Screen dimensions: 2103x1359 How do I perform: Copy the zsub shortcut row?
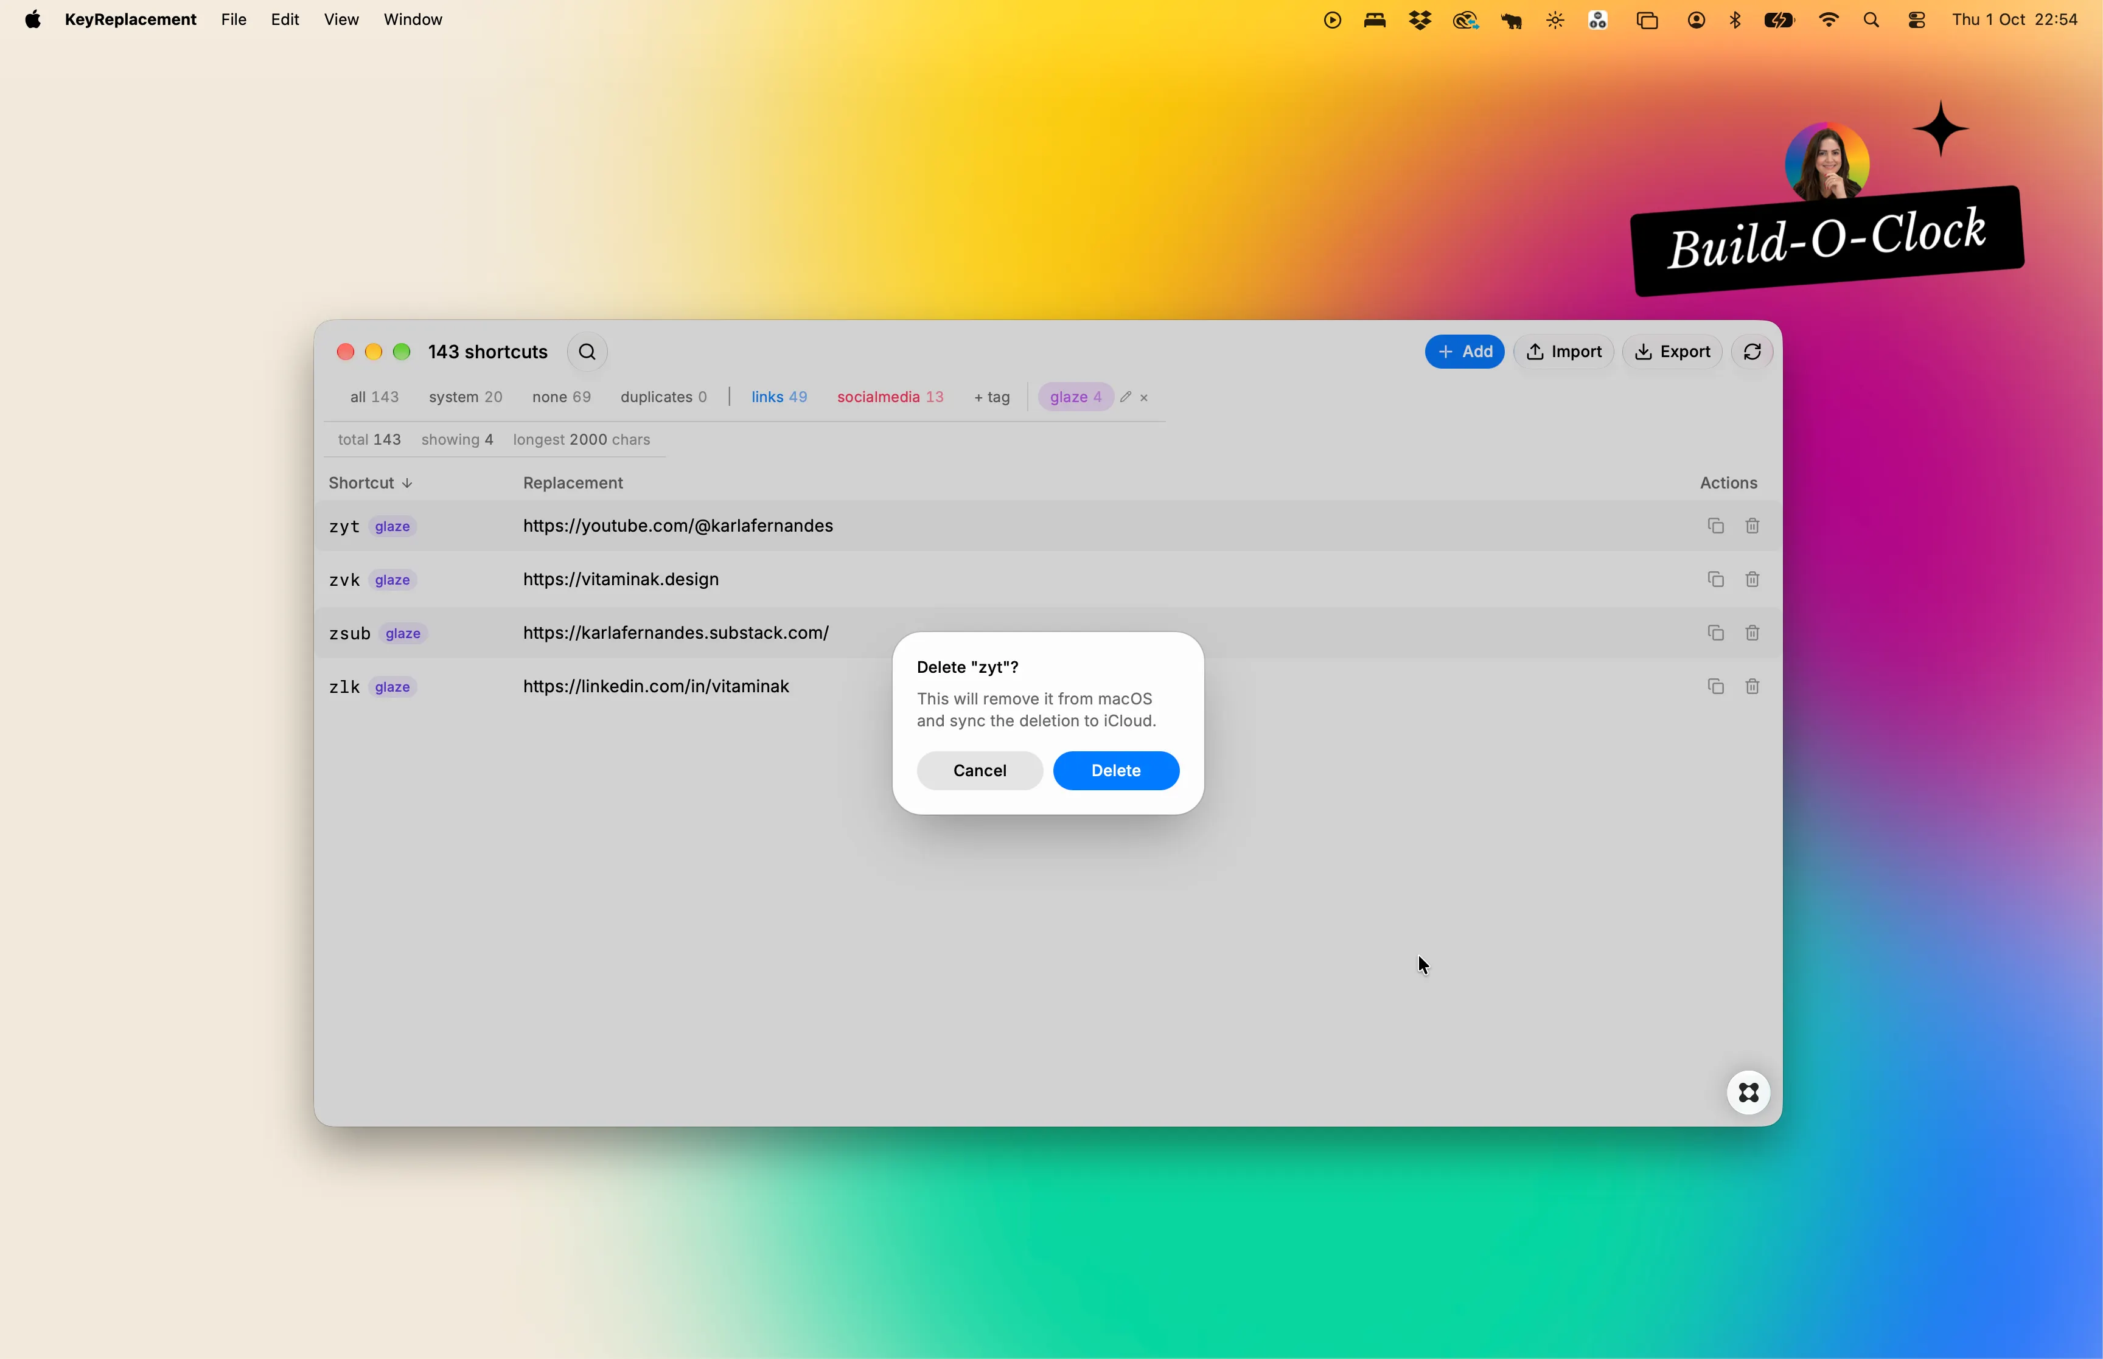tap(1715, 633)
